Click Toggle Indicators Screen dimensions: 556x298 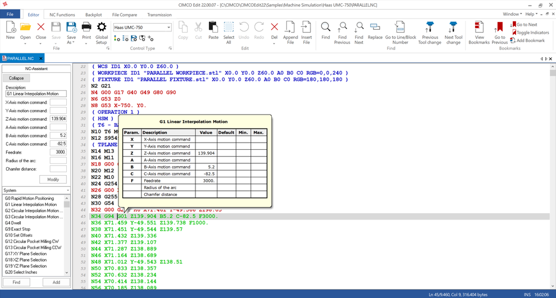(x=530, y=33)
